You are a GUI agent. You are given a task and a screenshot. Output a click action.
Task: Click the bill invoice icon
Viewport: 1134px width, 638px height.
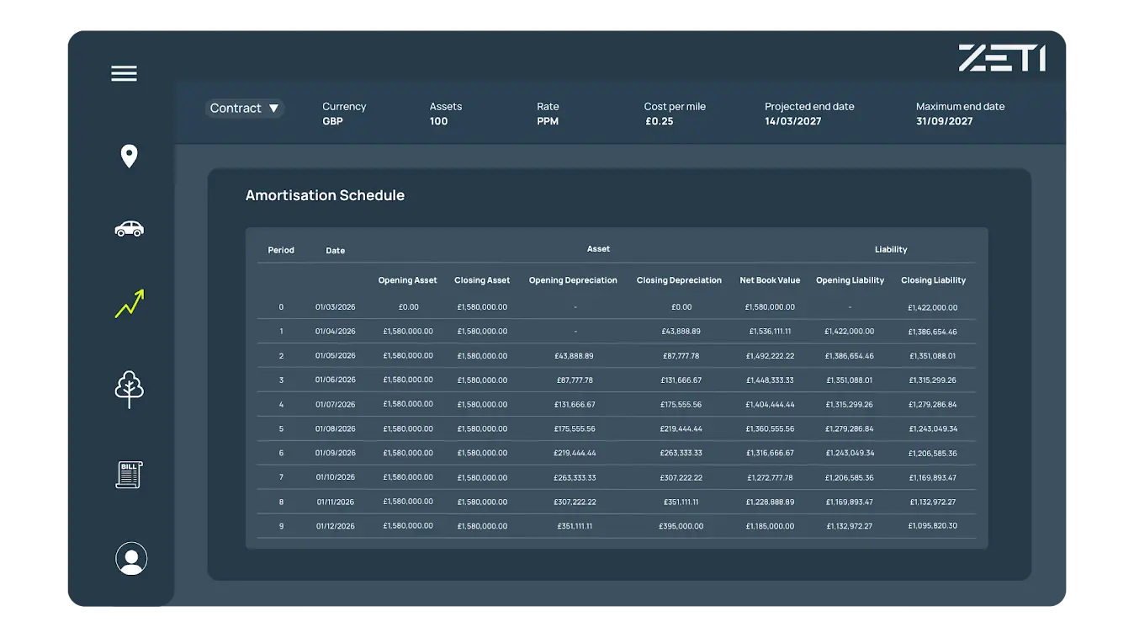(129, 475)
